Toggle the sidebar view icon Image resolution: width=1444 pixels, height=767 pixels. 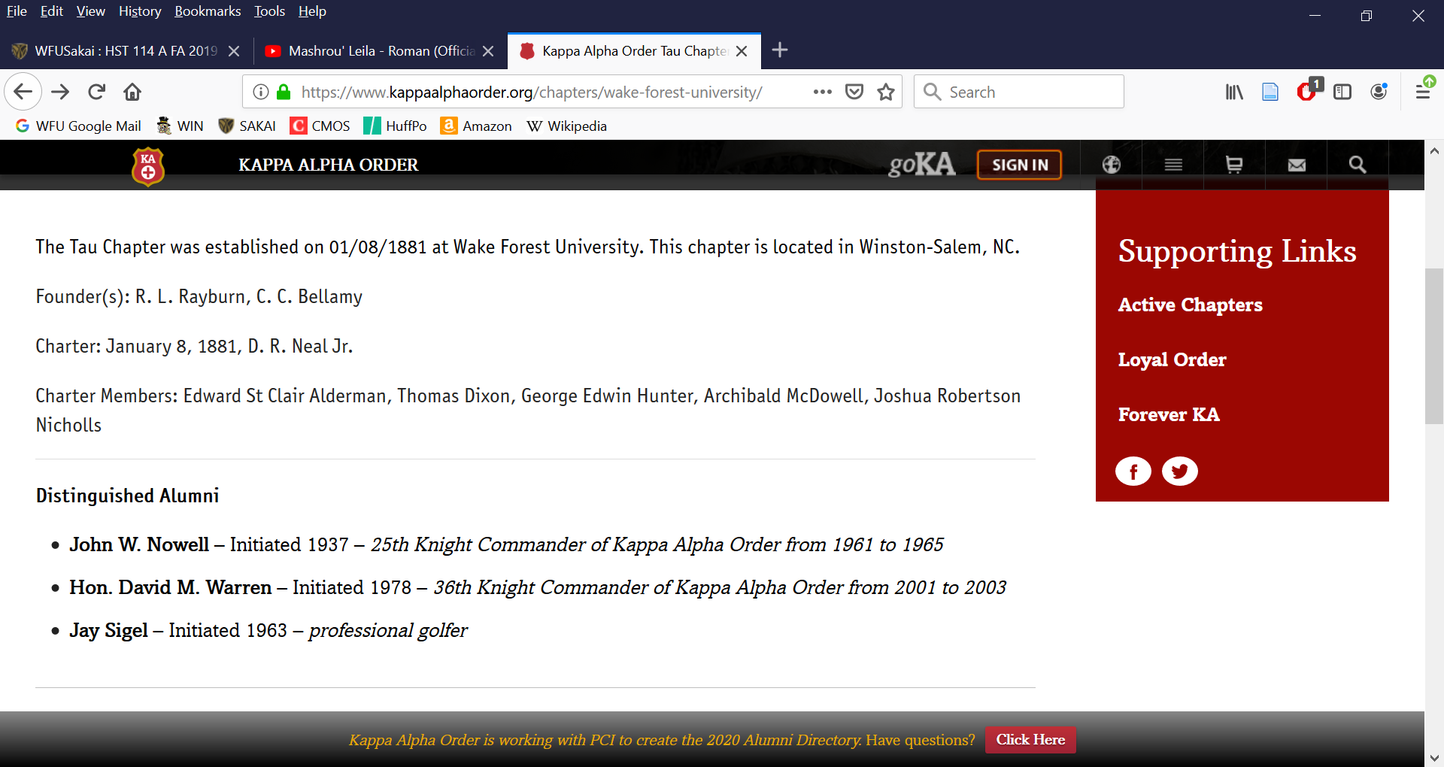[x=1342, y=92]
